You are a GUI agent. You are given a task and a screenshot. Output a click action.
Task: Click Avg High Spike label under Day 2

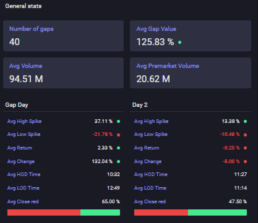(x=151, y=122)
